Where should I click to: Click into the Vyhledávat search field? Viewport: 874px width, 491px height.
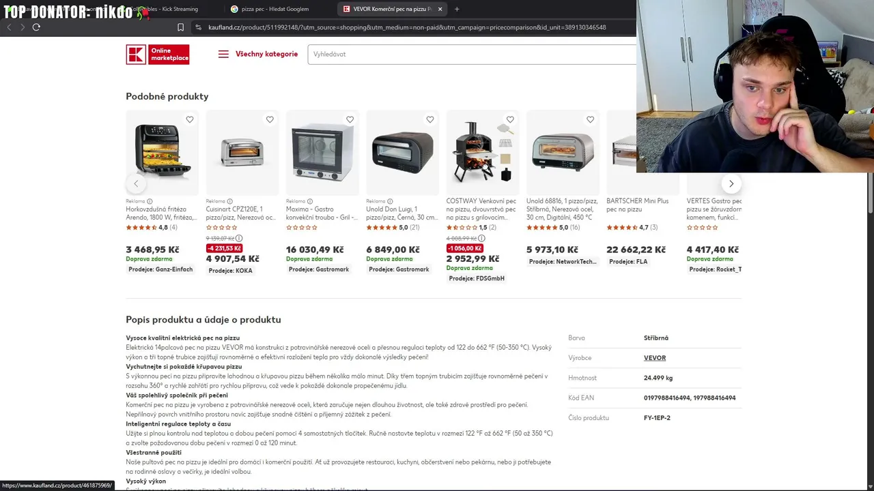[x=472, y=54]
